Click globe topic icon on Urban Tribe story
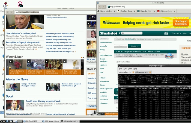191x123 pixels. click(169, 56)
